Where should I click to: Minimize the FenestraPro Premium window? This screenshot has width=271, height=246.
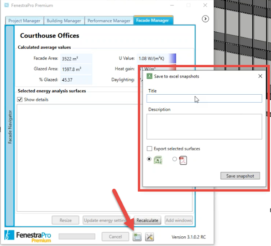[x=172, y=5]
